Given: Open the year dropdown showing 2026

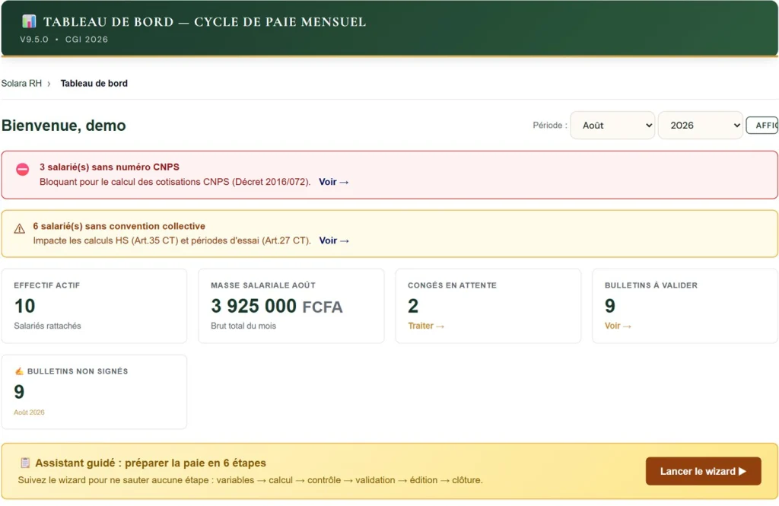Looking at the screenshot, I should pyautogui.click(x=700, y=126).
